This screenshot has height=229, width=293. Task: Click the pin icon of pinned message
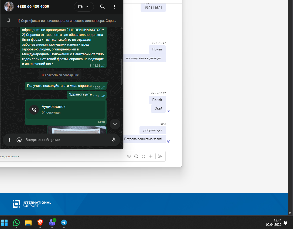pyautogui.click(x=9, y=21)
